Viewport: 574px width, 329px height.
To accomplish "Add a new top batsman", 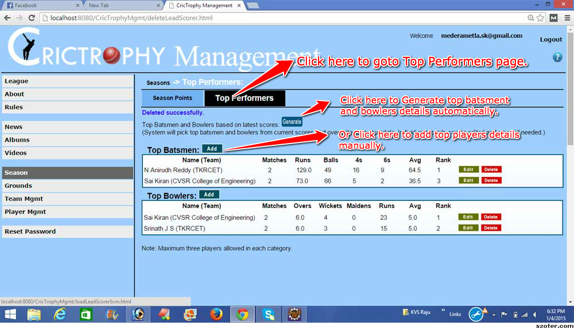I will [x=212, y=149].
